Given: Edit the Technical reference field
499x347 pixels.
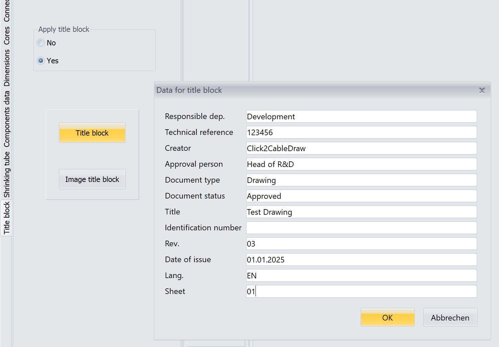Looking at the screenshot, I should click(x=361, y=133).
